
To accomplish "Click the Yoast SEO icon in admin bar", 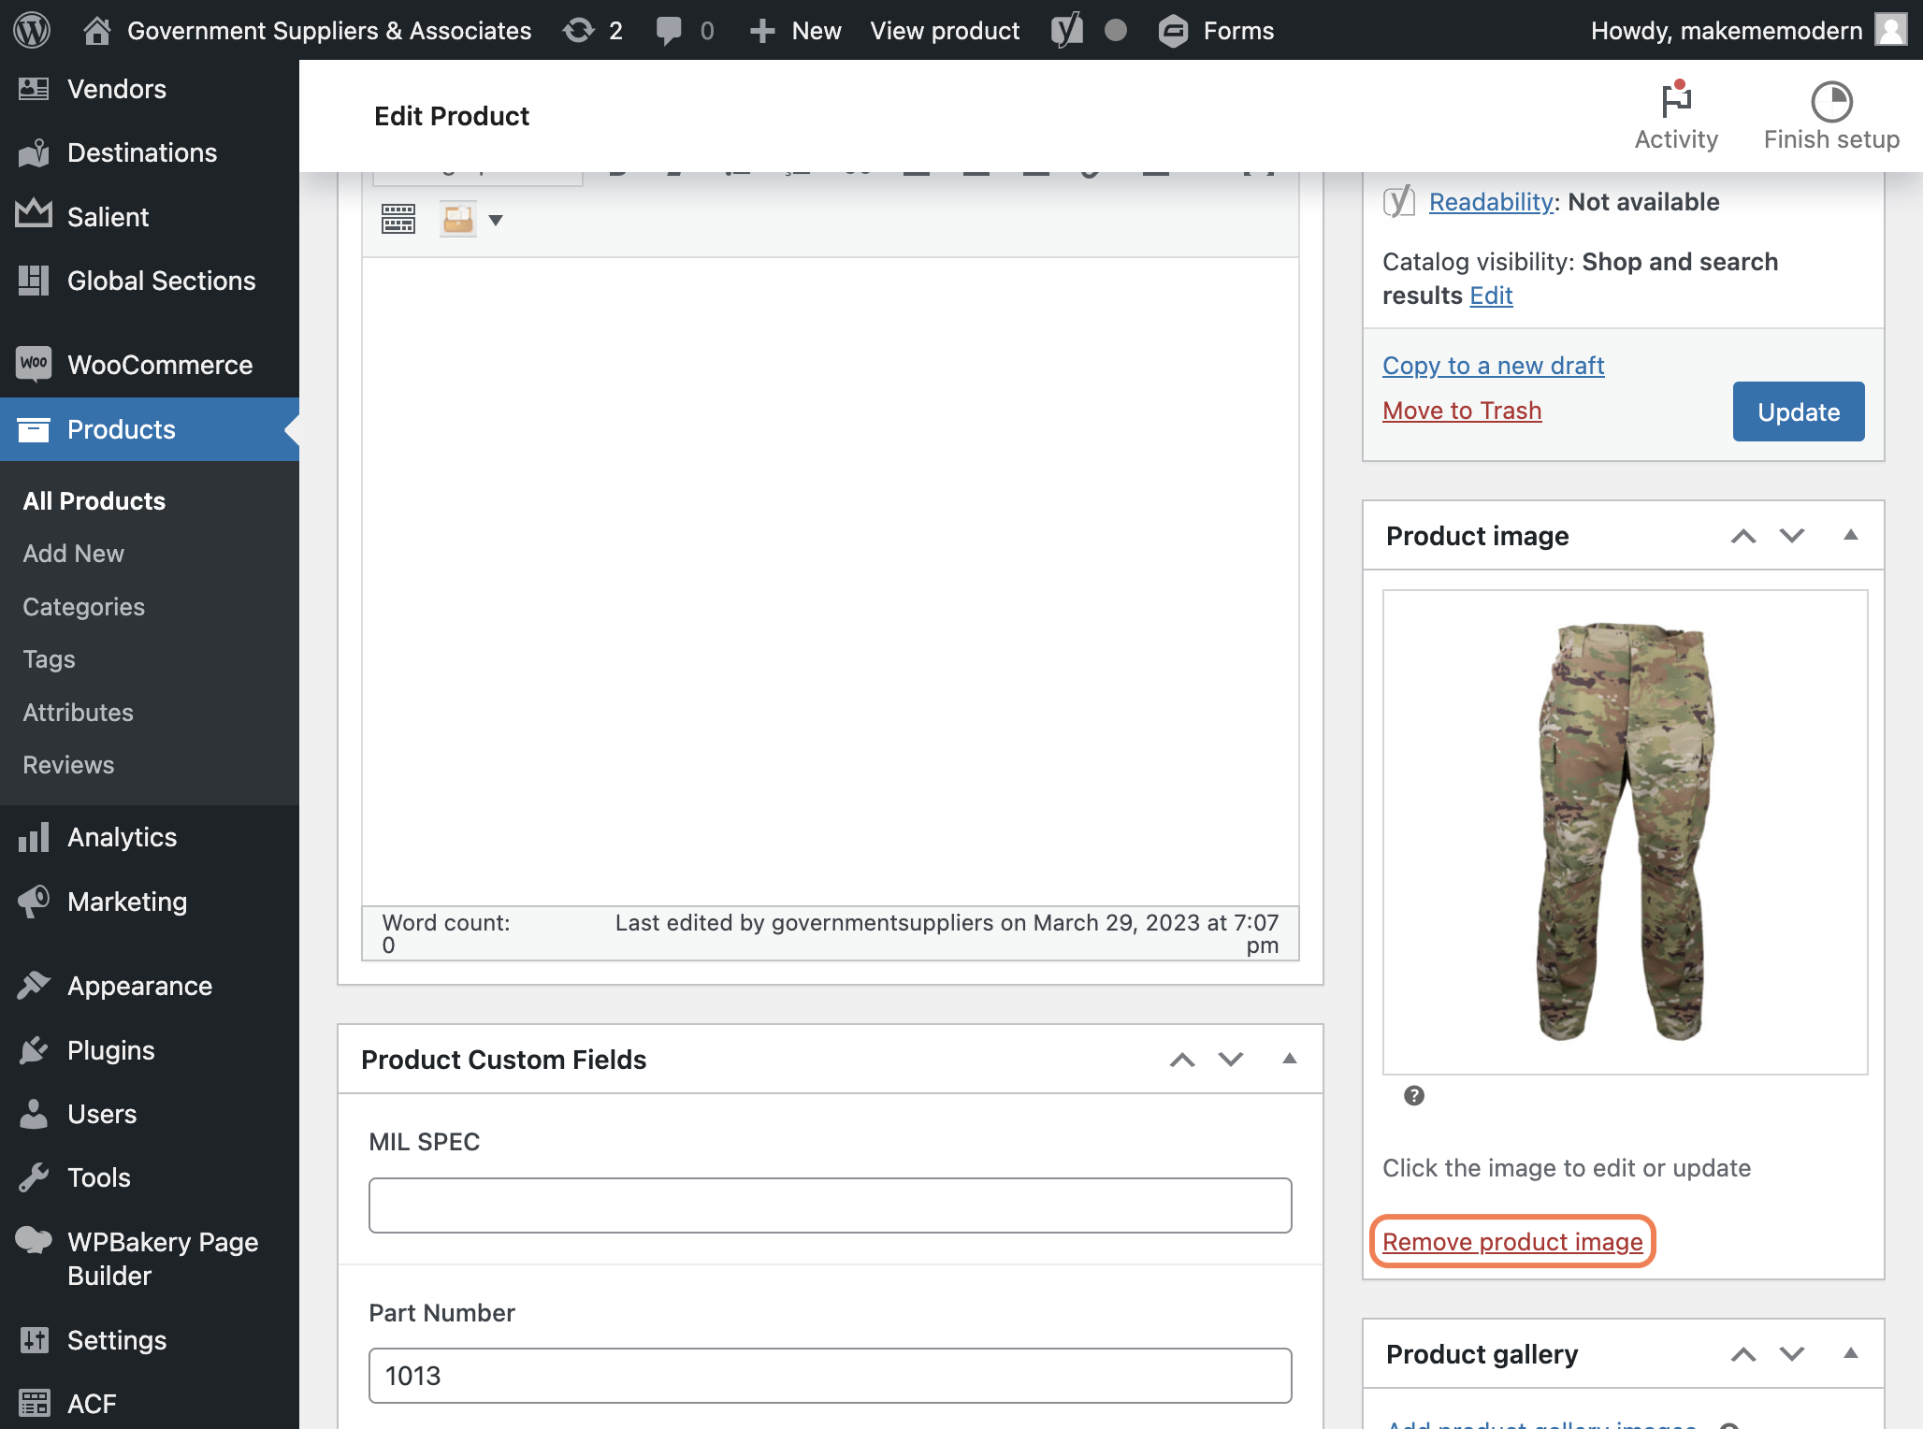I will pos(1067,30).
